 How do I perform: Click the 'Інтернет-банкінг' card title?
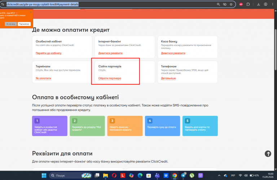pyautogui.click(x=110, y=41)
